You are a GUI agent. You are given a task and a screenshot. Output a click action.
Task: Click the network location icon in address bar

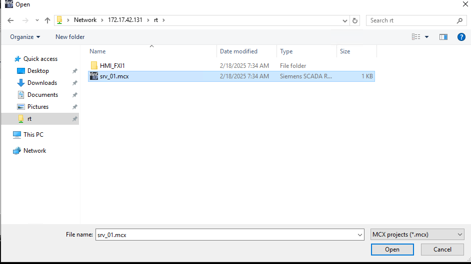click(x=59, y=20)
